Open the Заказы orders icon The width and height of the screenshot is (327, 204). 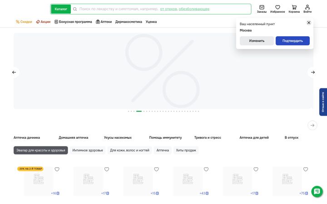(x=262, y=9)
